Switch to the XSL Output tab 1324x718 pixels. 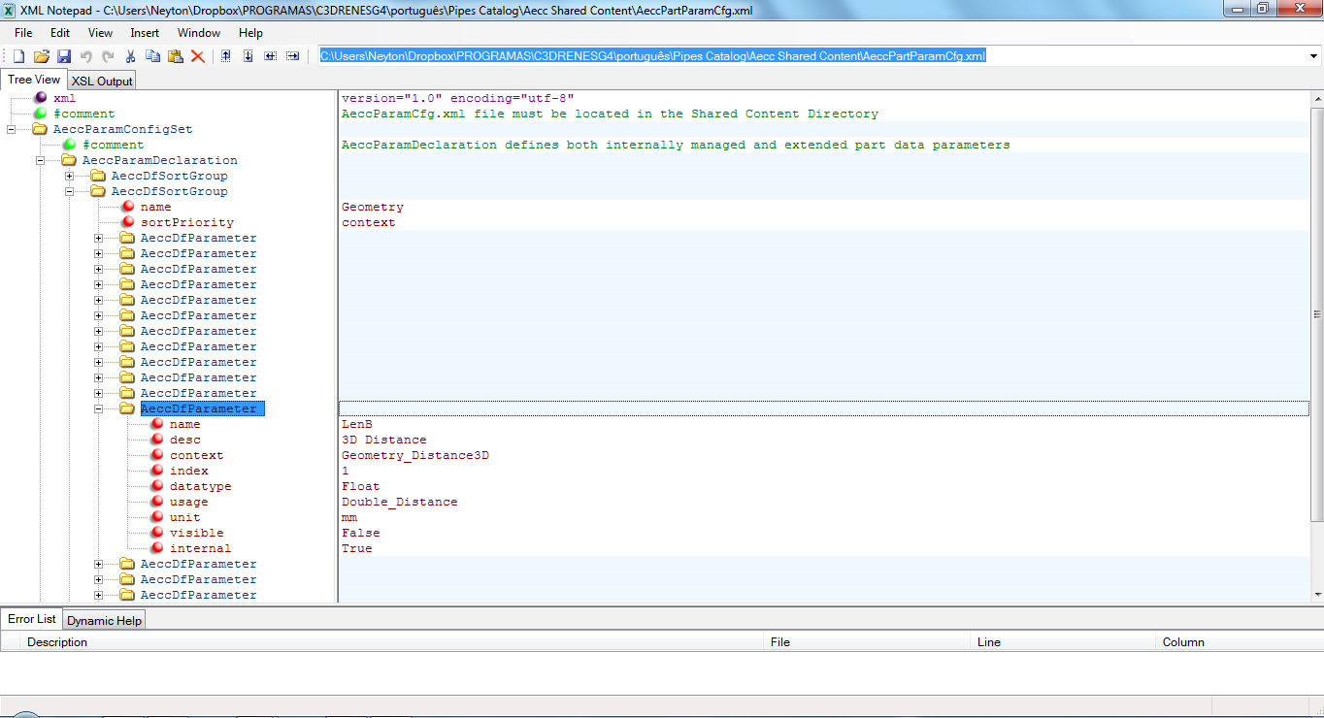coord(102,81)
